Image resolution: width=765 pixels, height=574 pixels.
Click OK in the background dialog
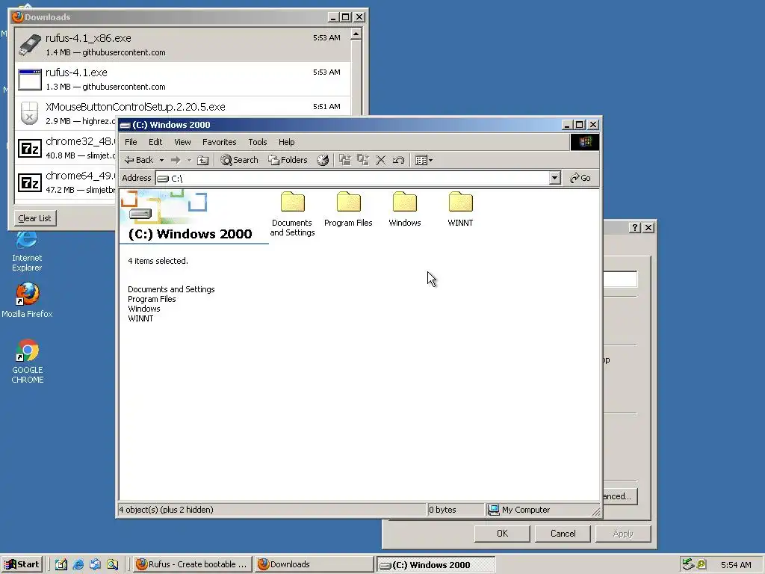tap(502, 534)
